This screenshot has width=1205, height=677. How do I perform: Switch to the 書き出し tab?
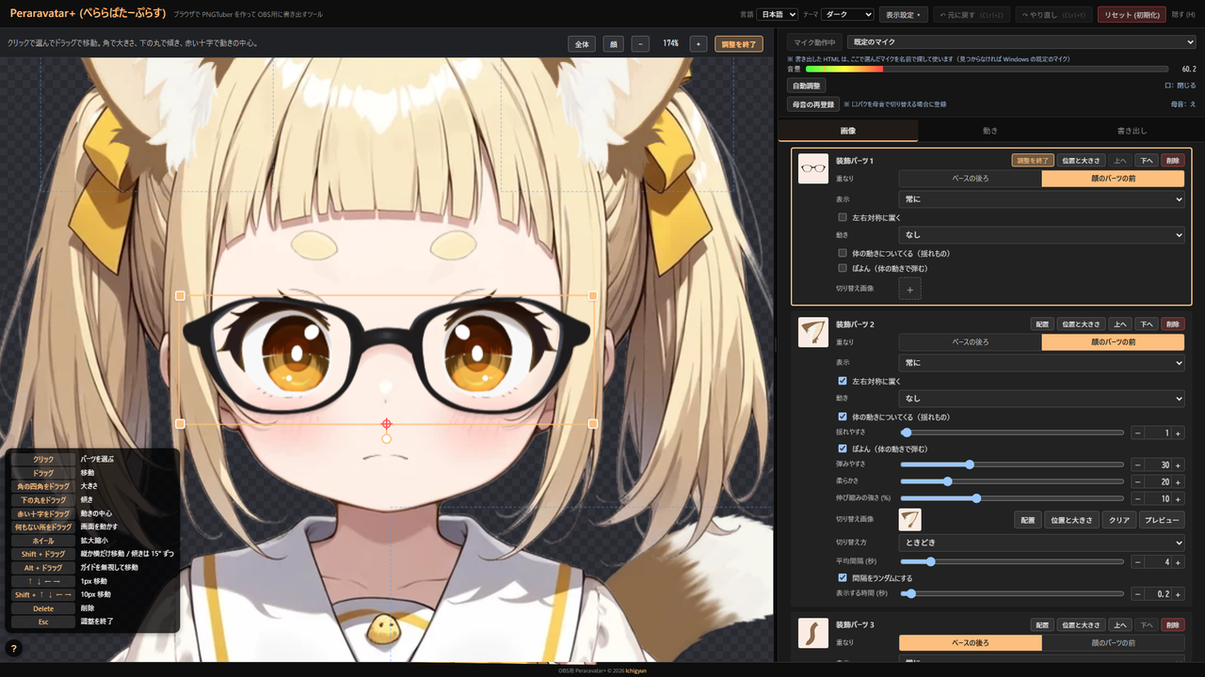tap(1132, 131)
